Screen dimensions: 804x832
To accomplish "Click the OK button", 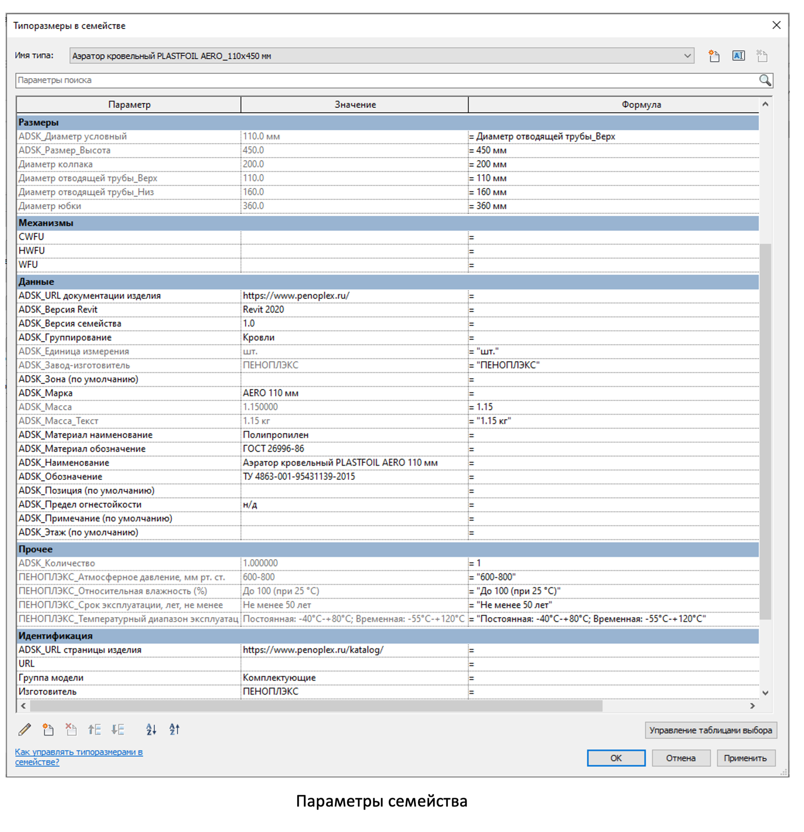I will [616, 758].
